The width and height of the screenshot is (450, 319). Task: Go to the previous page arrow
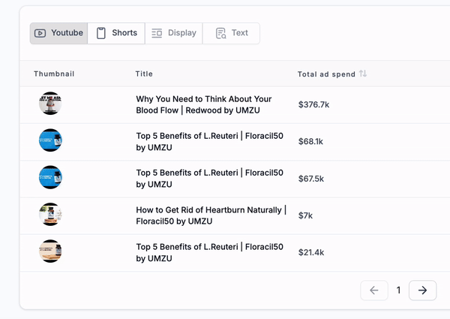pos(374,290)
